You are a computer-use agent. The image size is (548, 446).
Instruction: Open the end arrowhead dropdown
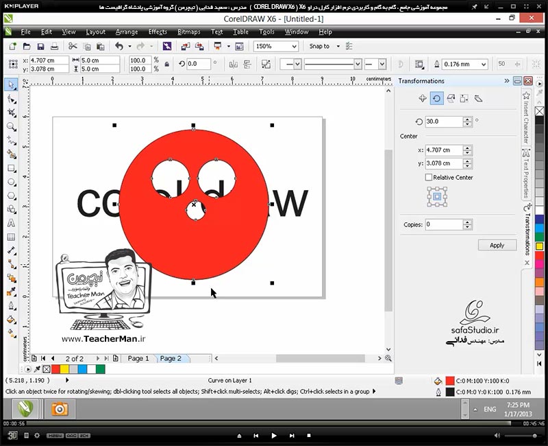382,64
